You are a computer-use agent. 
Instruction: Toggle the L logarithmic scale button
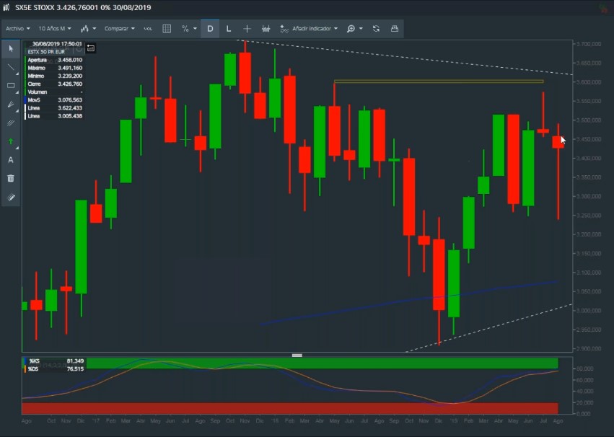[x=229, y=29]
